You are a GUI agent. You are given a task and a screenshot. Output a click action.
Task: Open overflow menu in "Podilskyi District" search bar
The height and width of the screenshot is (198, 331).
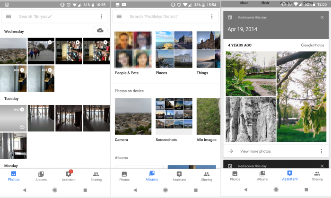(x=212, y=17)
